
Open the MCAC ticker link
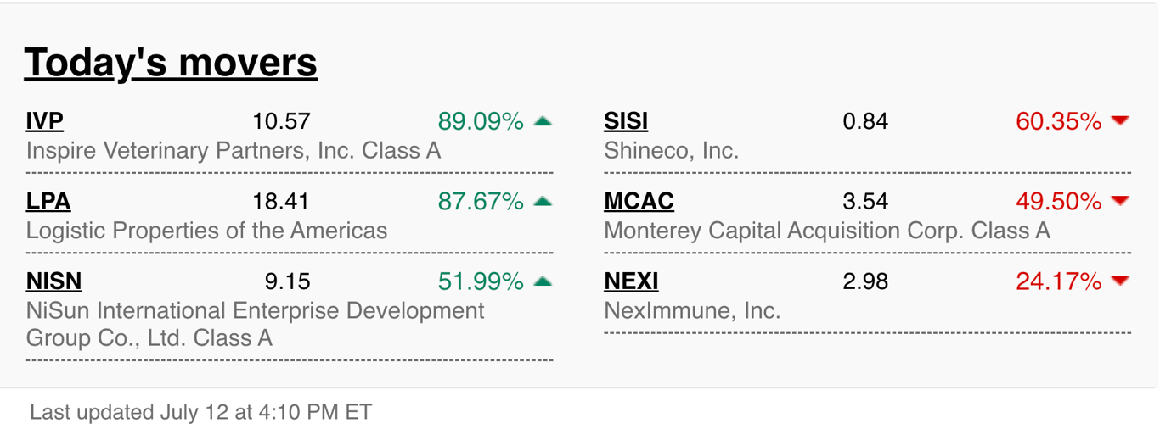click(639, 202)
